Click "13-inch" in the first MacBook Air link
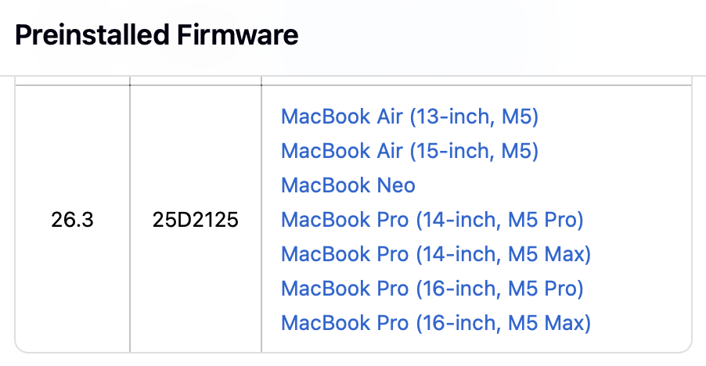Image resolution: width=706 pixels, height=366 pixels. pyautogui.click(x=455, y=117)
